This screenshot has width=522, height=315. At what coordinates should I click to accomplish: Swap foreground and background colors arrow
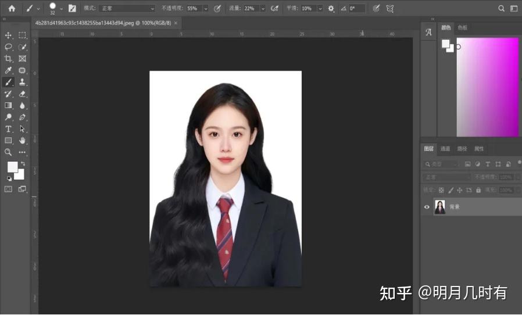point(23,163)
